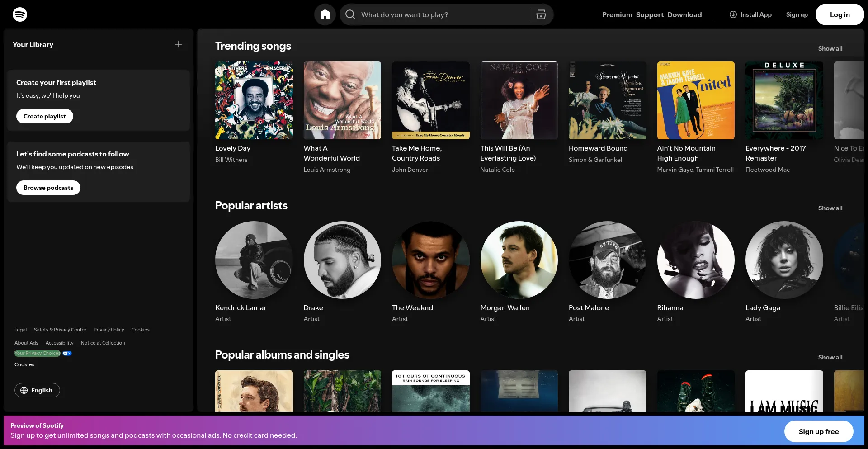Click the globe icon on language button

pyautogui.click(x=24, y=390)
